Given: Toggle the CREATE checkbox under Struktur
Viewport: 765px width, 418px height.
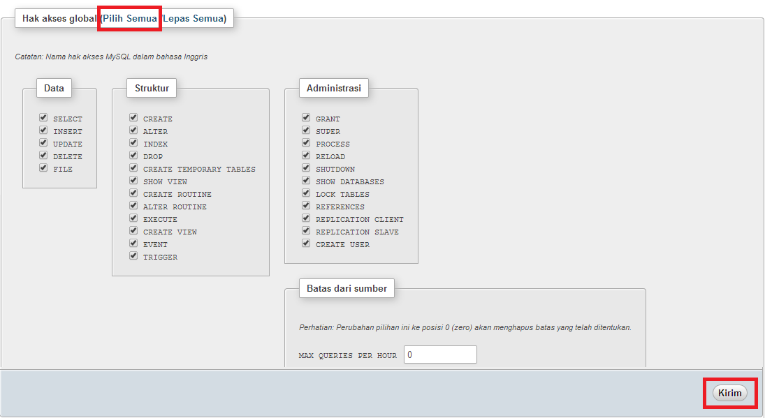Looking at the screenshot, I should [x=133, y=118].
